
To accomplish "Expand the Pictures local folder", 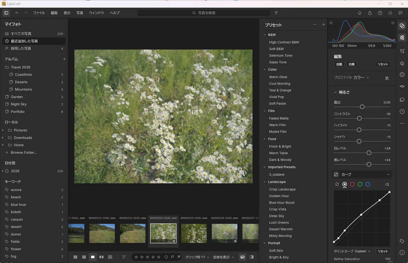I will tap(3, 130).
